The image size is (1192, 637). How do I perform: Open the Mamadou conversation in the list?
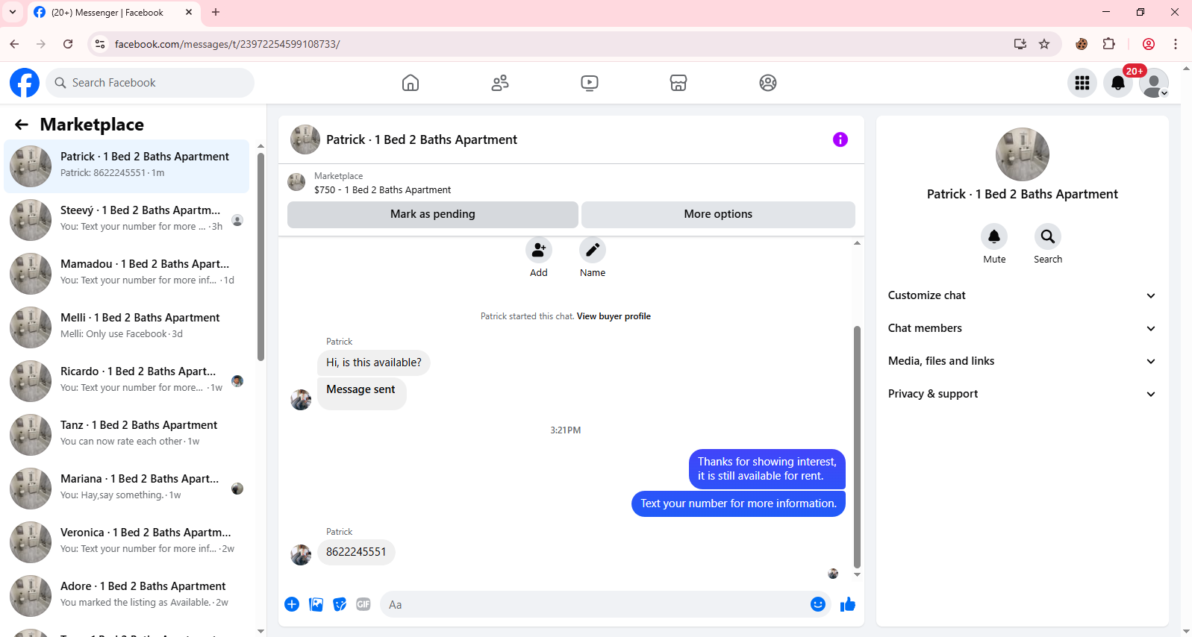point(127,273)
